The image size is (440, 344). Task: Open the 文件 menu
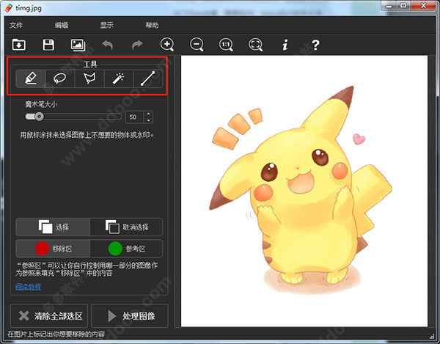point(16,25)
